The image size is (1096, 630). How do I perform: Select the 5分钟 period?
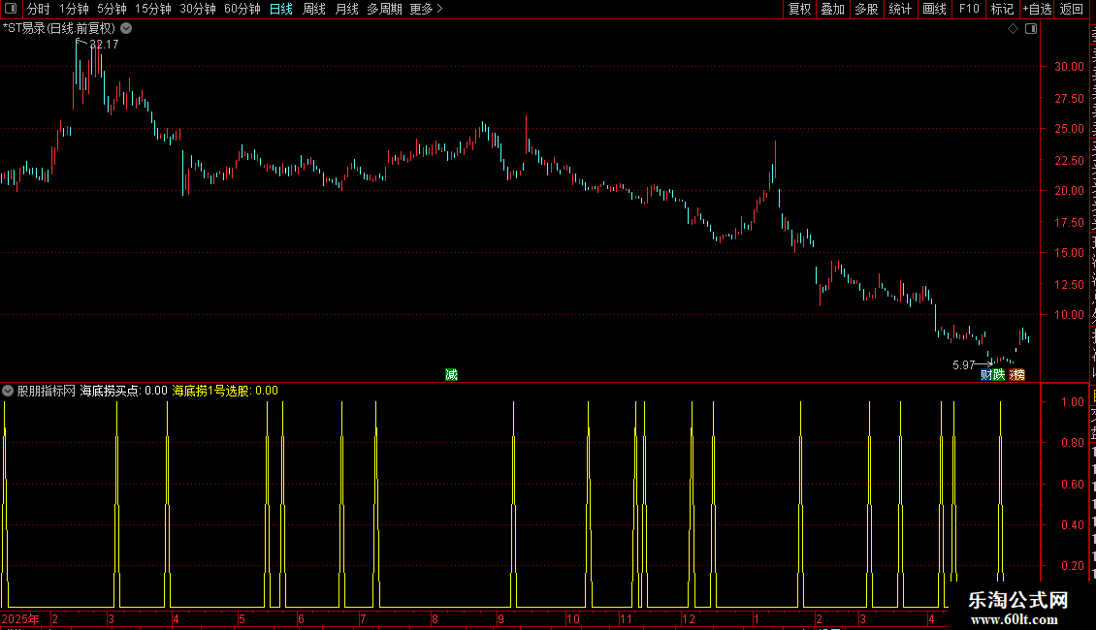112,9
